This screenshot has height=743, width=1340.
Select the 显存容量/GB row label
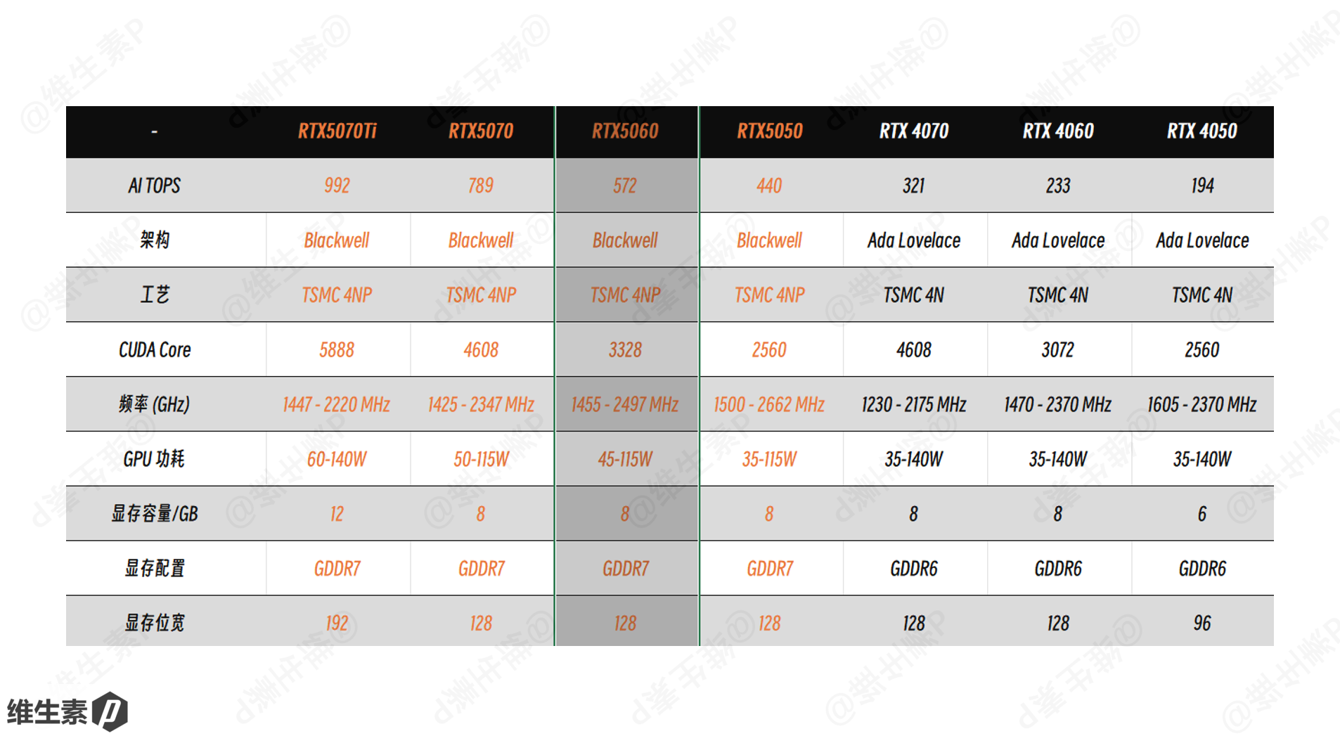155,514
